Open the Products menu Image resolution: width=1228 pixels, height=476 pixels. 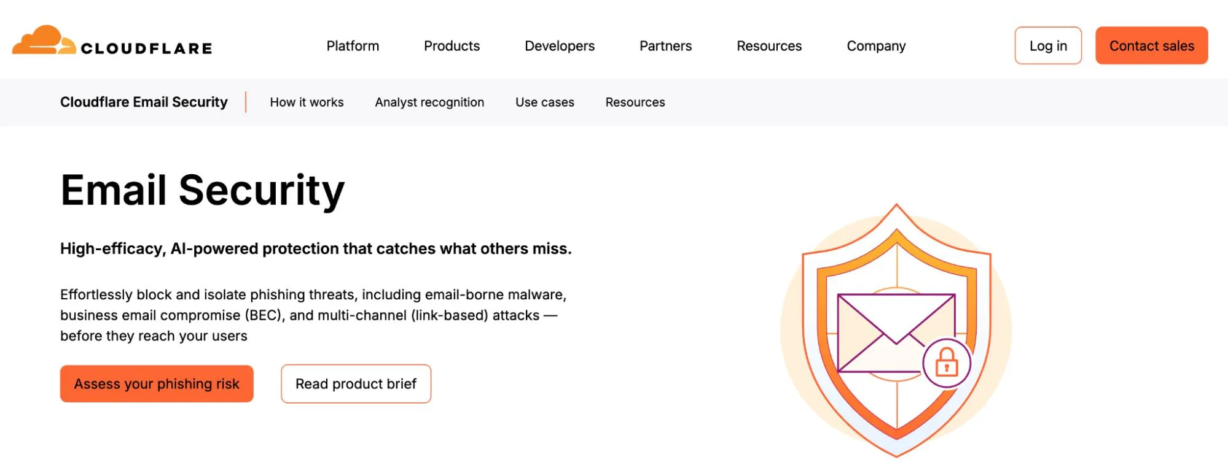coord(452,45)
